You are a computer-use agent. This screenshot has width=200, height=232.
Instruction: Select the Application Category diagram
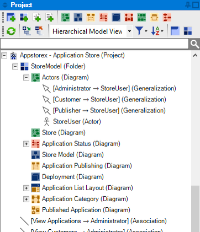[x=85, y=199]
